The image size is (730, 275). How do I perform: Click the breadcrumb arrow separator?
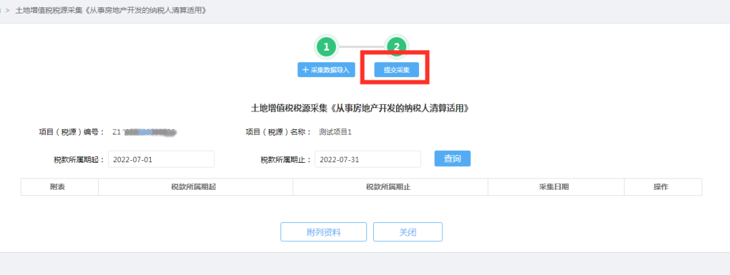pos(8,10)
